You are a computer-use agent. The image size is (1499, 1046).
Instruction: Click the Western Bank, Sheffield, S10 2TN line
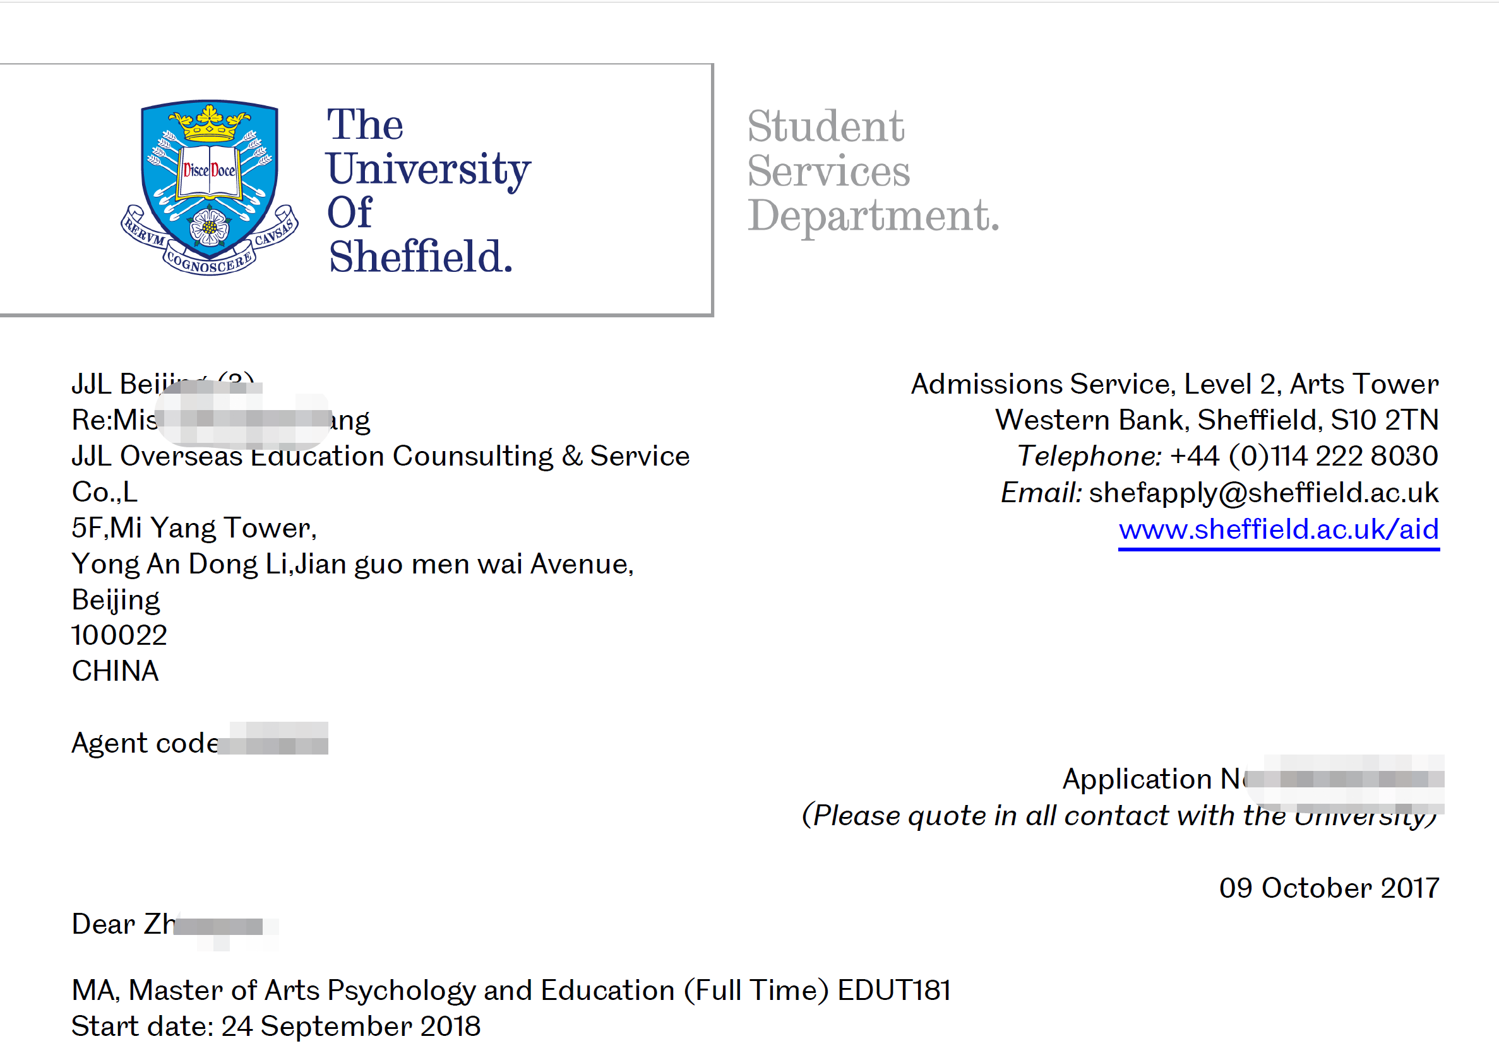point(1217,420)
